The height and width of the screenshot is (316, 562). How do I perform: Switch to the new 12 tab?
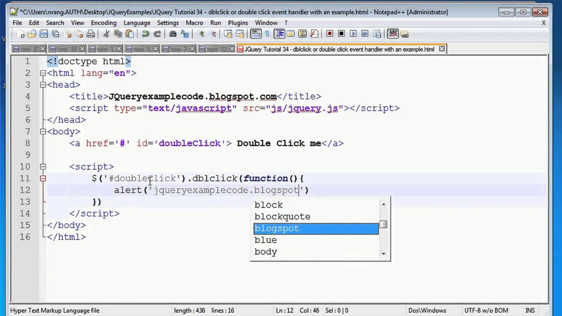click(x=216, y=49)
